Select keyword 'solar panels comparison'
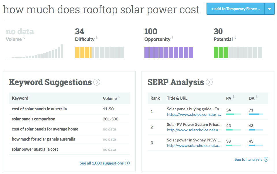Screen dimensions: 277x174 coord(34,119)
